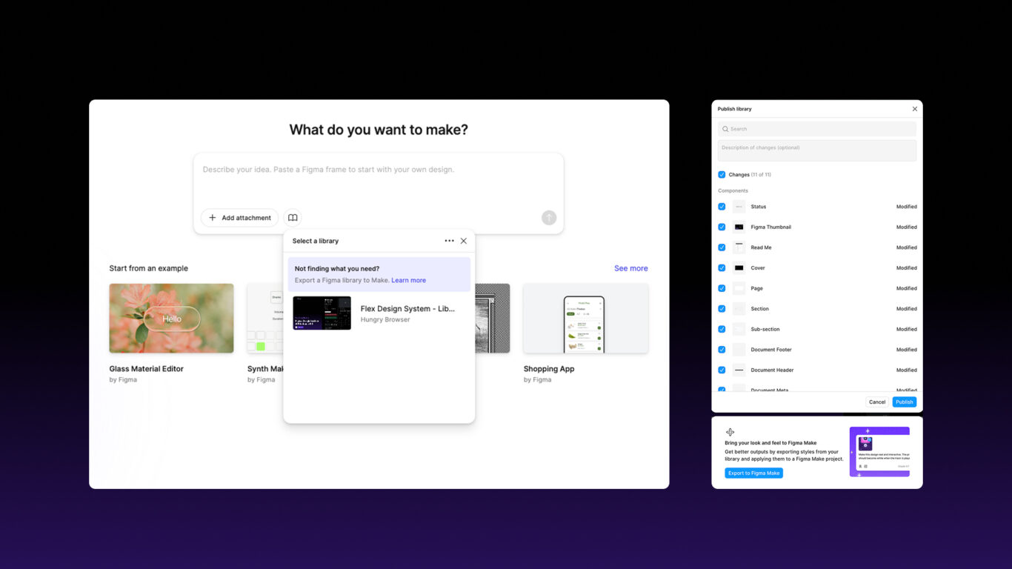Cancel the library publish
The image size is (1012, 569).
pos(877,402)
